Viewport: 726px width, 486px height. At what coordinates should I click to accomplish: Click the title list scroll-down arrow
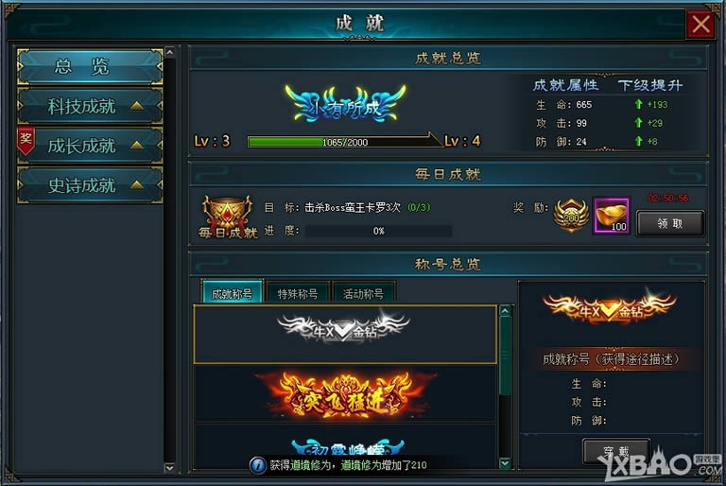(x=505, y=463)
